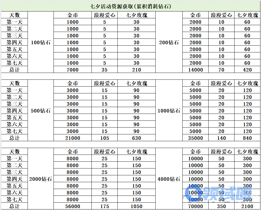This screenshot has height=210, width=261.
Task: Click the total cell showing 14000
Action: [195, 70]
